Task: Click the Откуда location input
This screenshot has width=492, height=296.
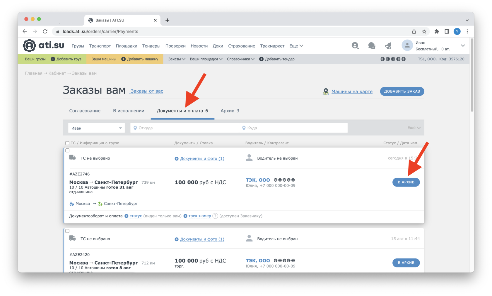Action: click(185, 128)
